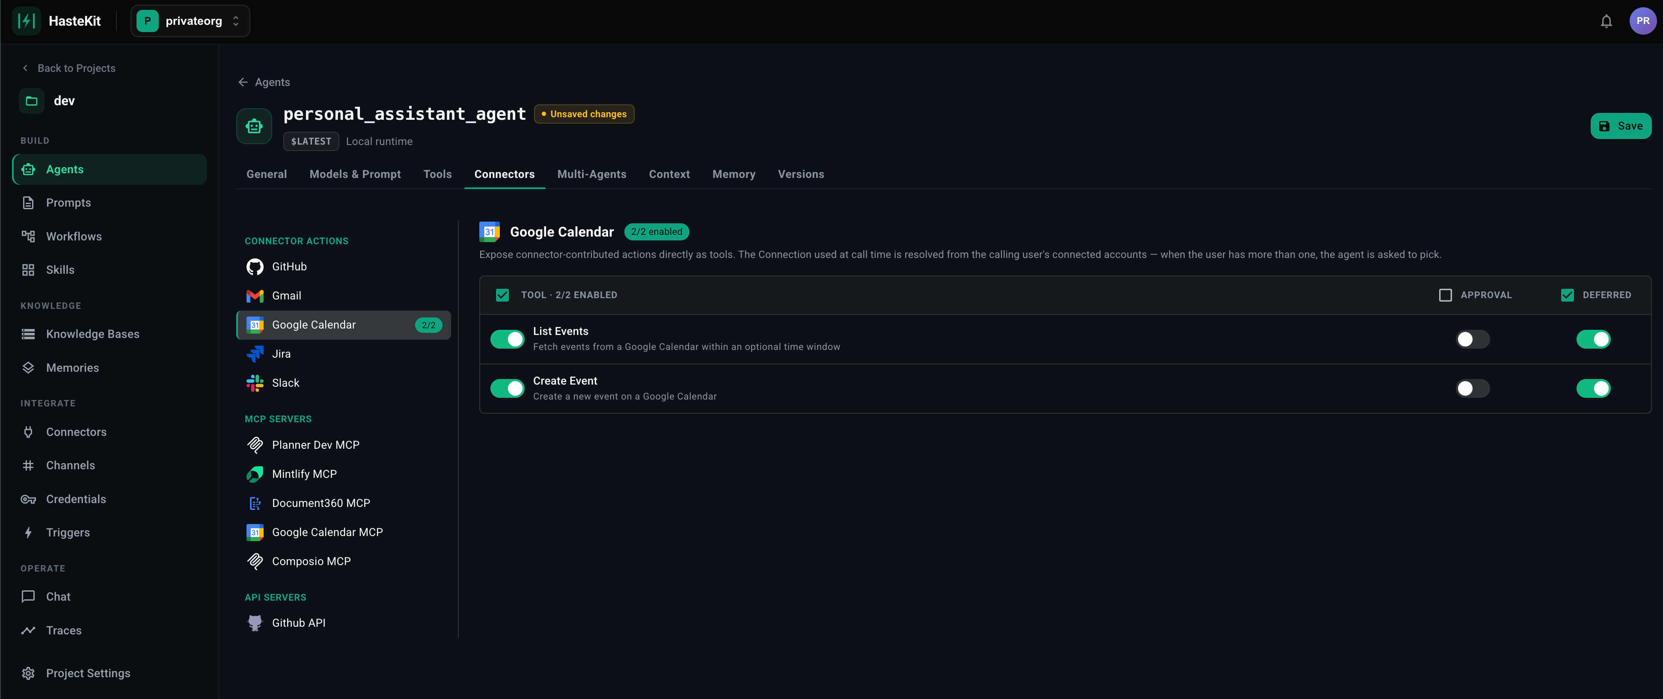Click the Github API server icon

pyautogui.click(x=255, y=623)
